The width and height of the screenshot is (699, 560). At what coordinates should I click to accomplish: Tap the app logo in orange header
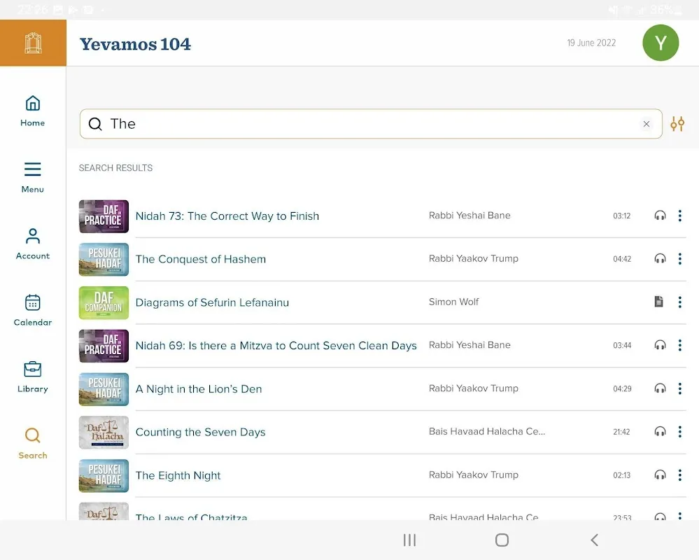click(x=33, y=43)
